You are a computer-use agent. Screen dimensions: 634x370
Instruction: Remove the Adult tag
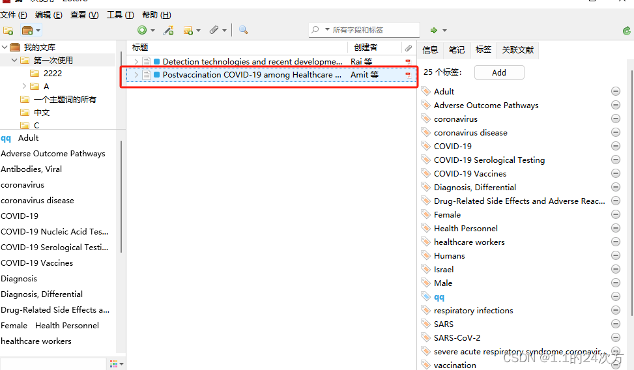point(615,91)
